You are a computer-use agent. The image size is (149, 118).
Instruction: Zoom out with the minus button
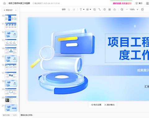127,10
